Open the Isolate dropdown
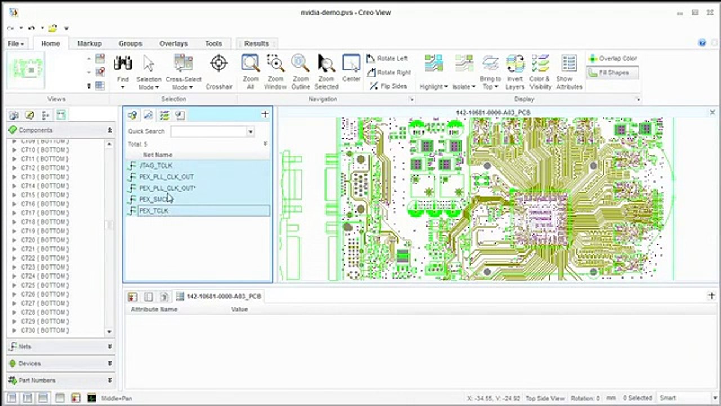This screenshot has width=721, height=406. (474, 87)
